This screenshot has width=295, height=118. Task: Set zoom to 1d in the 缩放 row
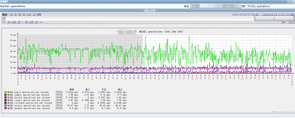coord(34,14)
